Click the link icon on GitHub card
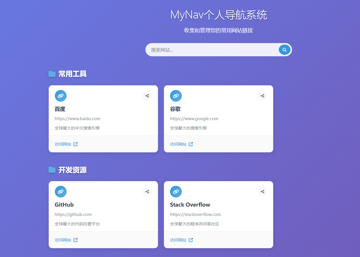This screenshot has height=257, width=360. pyautogui.click(x=61, y=192)
